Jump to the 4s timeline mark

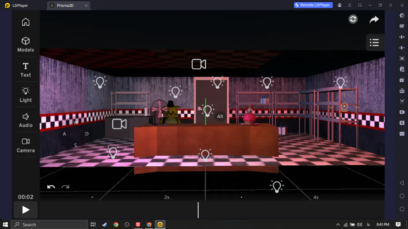coord(316,197)
